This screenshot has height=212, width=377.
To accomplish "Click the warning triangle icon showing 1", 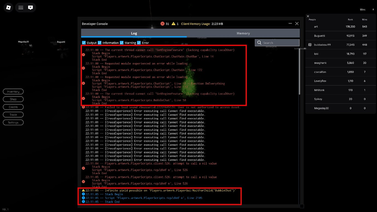I will click(x=173, y=24).
